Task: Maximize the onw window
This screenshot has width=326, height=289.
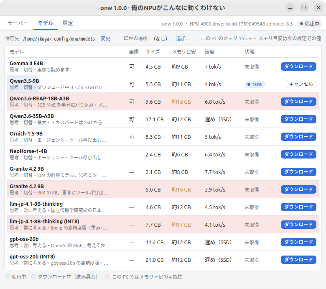Action: tap(304, 8)
